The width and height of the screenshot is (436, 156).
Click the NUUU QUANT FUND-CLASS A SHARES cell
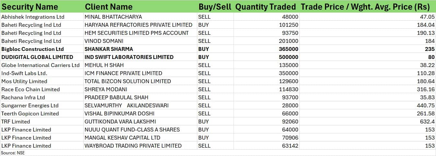point(132,130)
